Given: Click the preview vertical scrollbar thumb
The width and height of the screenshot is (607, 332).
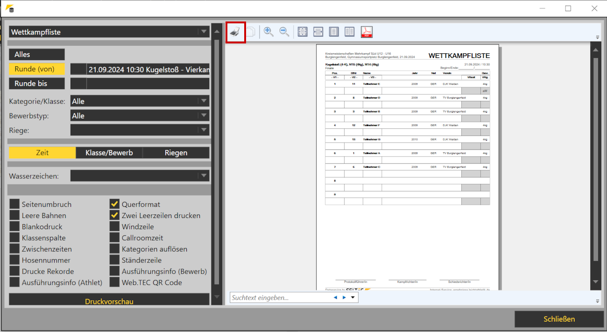Looking at the screenshot, I should (595, 159).
